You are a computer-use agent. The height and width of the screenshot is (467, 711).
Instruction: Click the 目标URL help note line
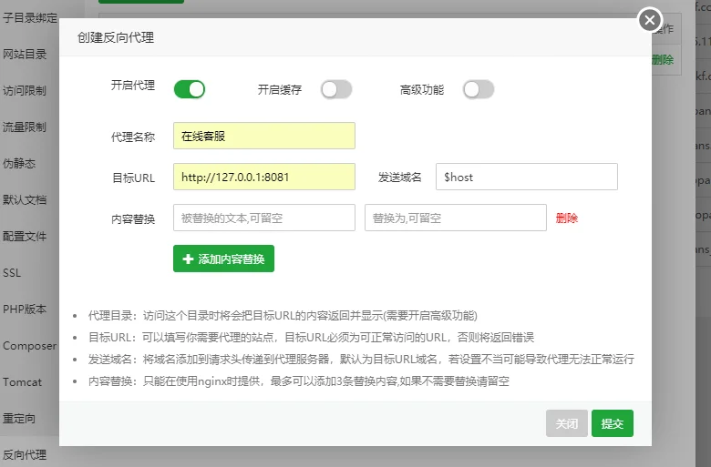(x=311, y=338)
